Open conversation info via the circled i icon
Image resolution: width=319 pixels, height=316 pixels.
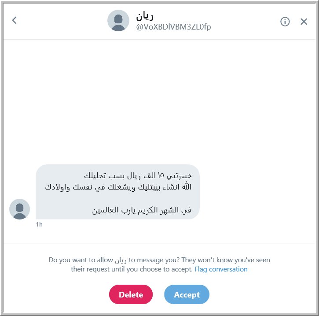click(x=285, y=22)
